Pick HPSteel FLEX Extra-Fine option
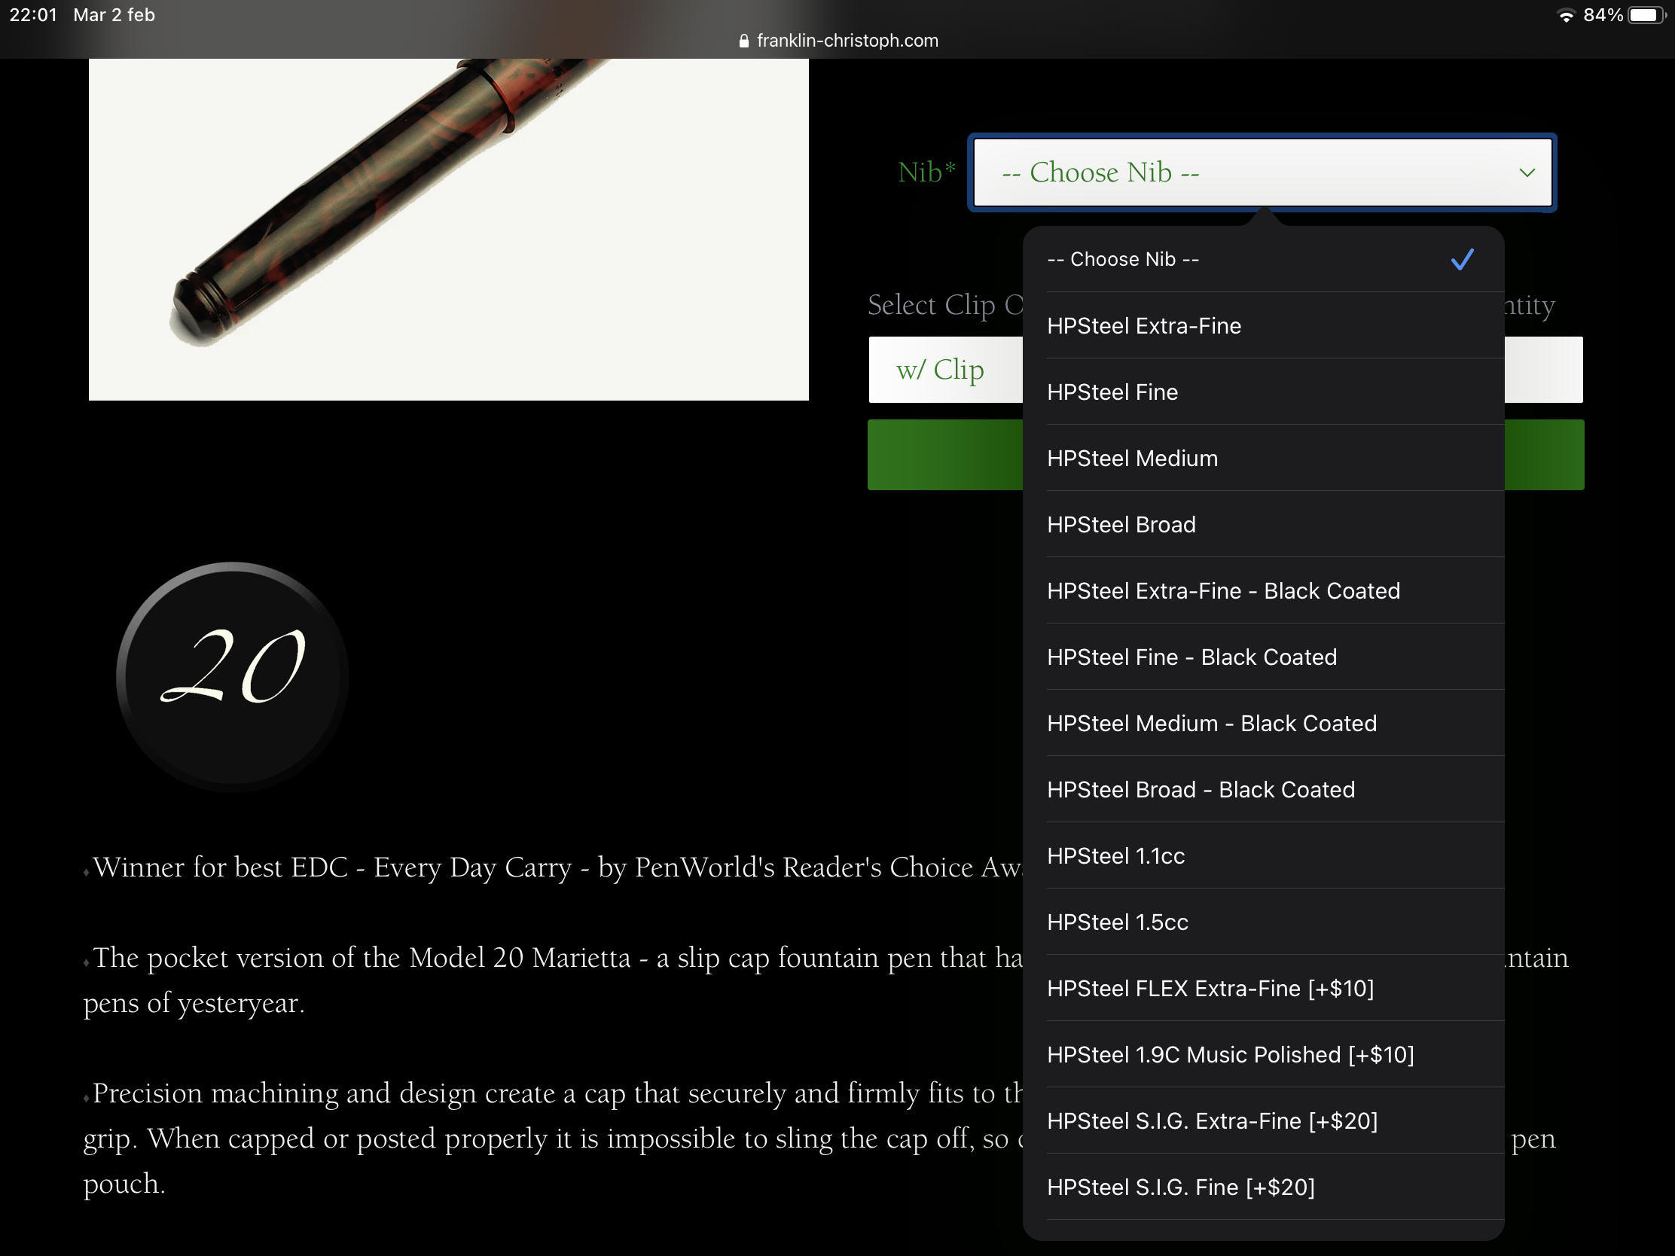The image size is (1675, 1256). point(1210,988)
